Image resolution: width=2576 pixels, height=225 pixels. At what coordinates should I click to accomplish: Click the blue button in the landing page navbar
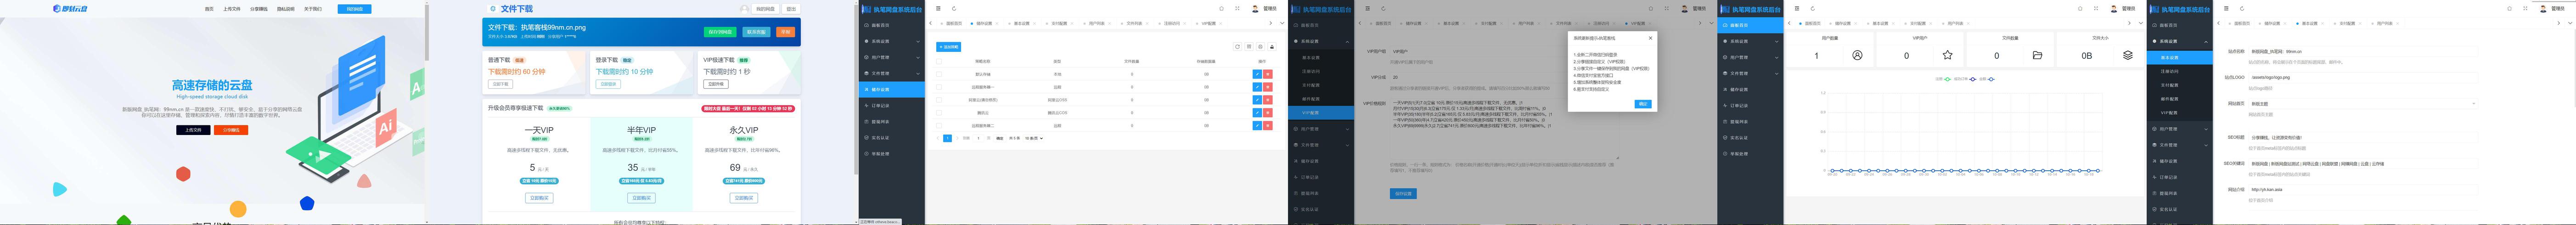[354, 9]
